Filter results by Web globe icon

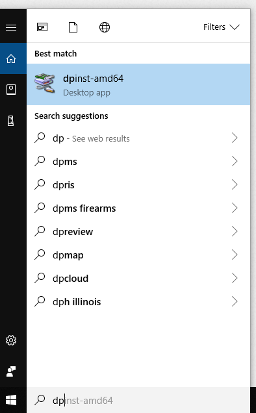coord(105,27)
